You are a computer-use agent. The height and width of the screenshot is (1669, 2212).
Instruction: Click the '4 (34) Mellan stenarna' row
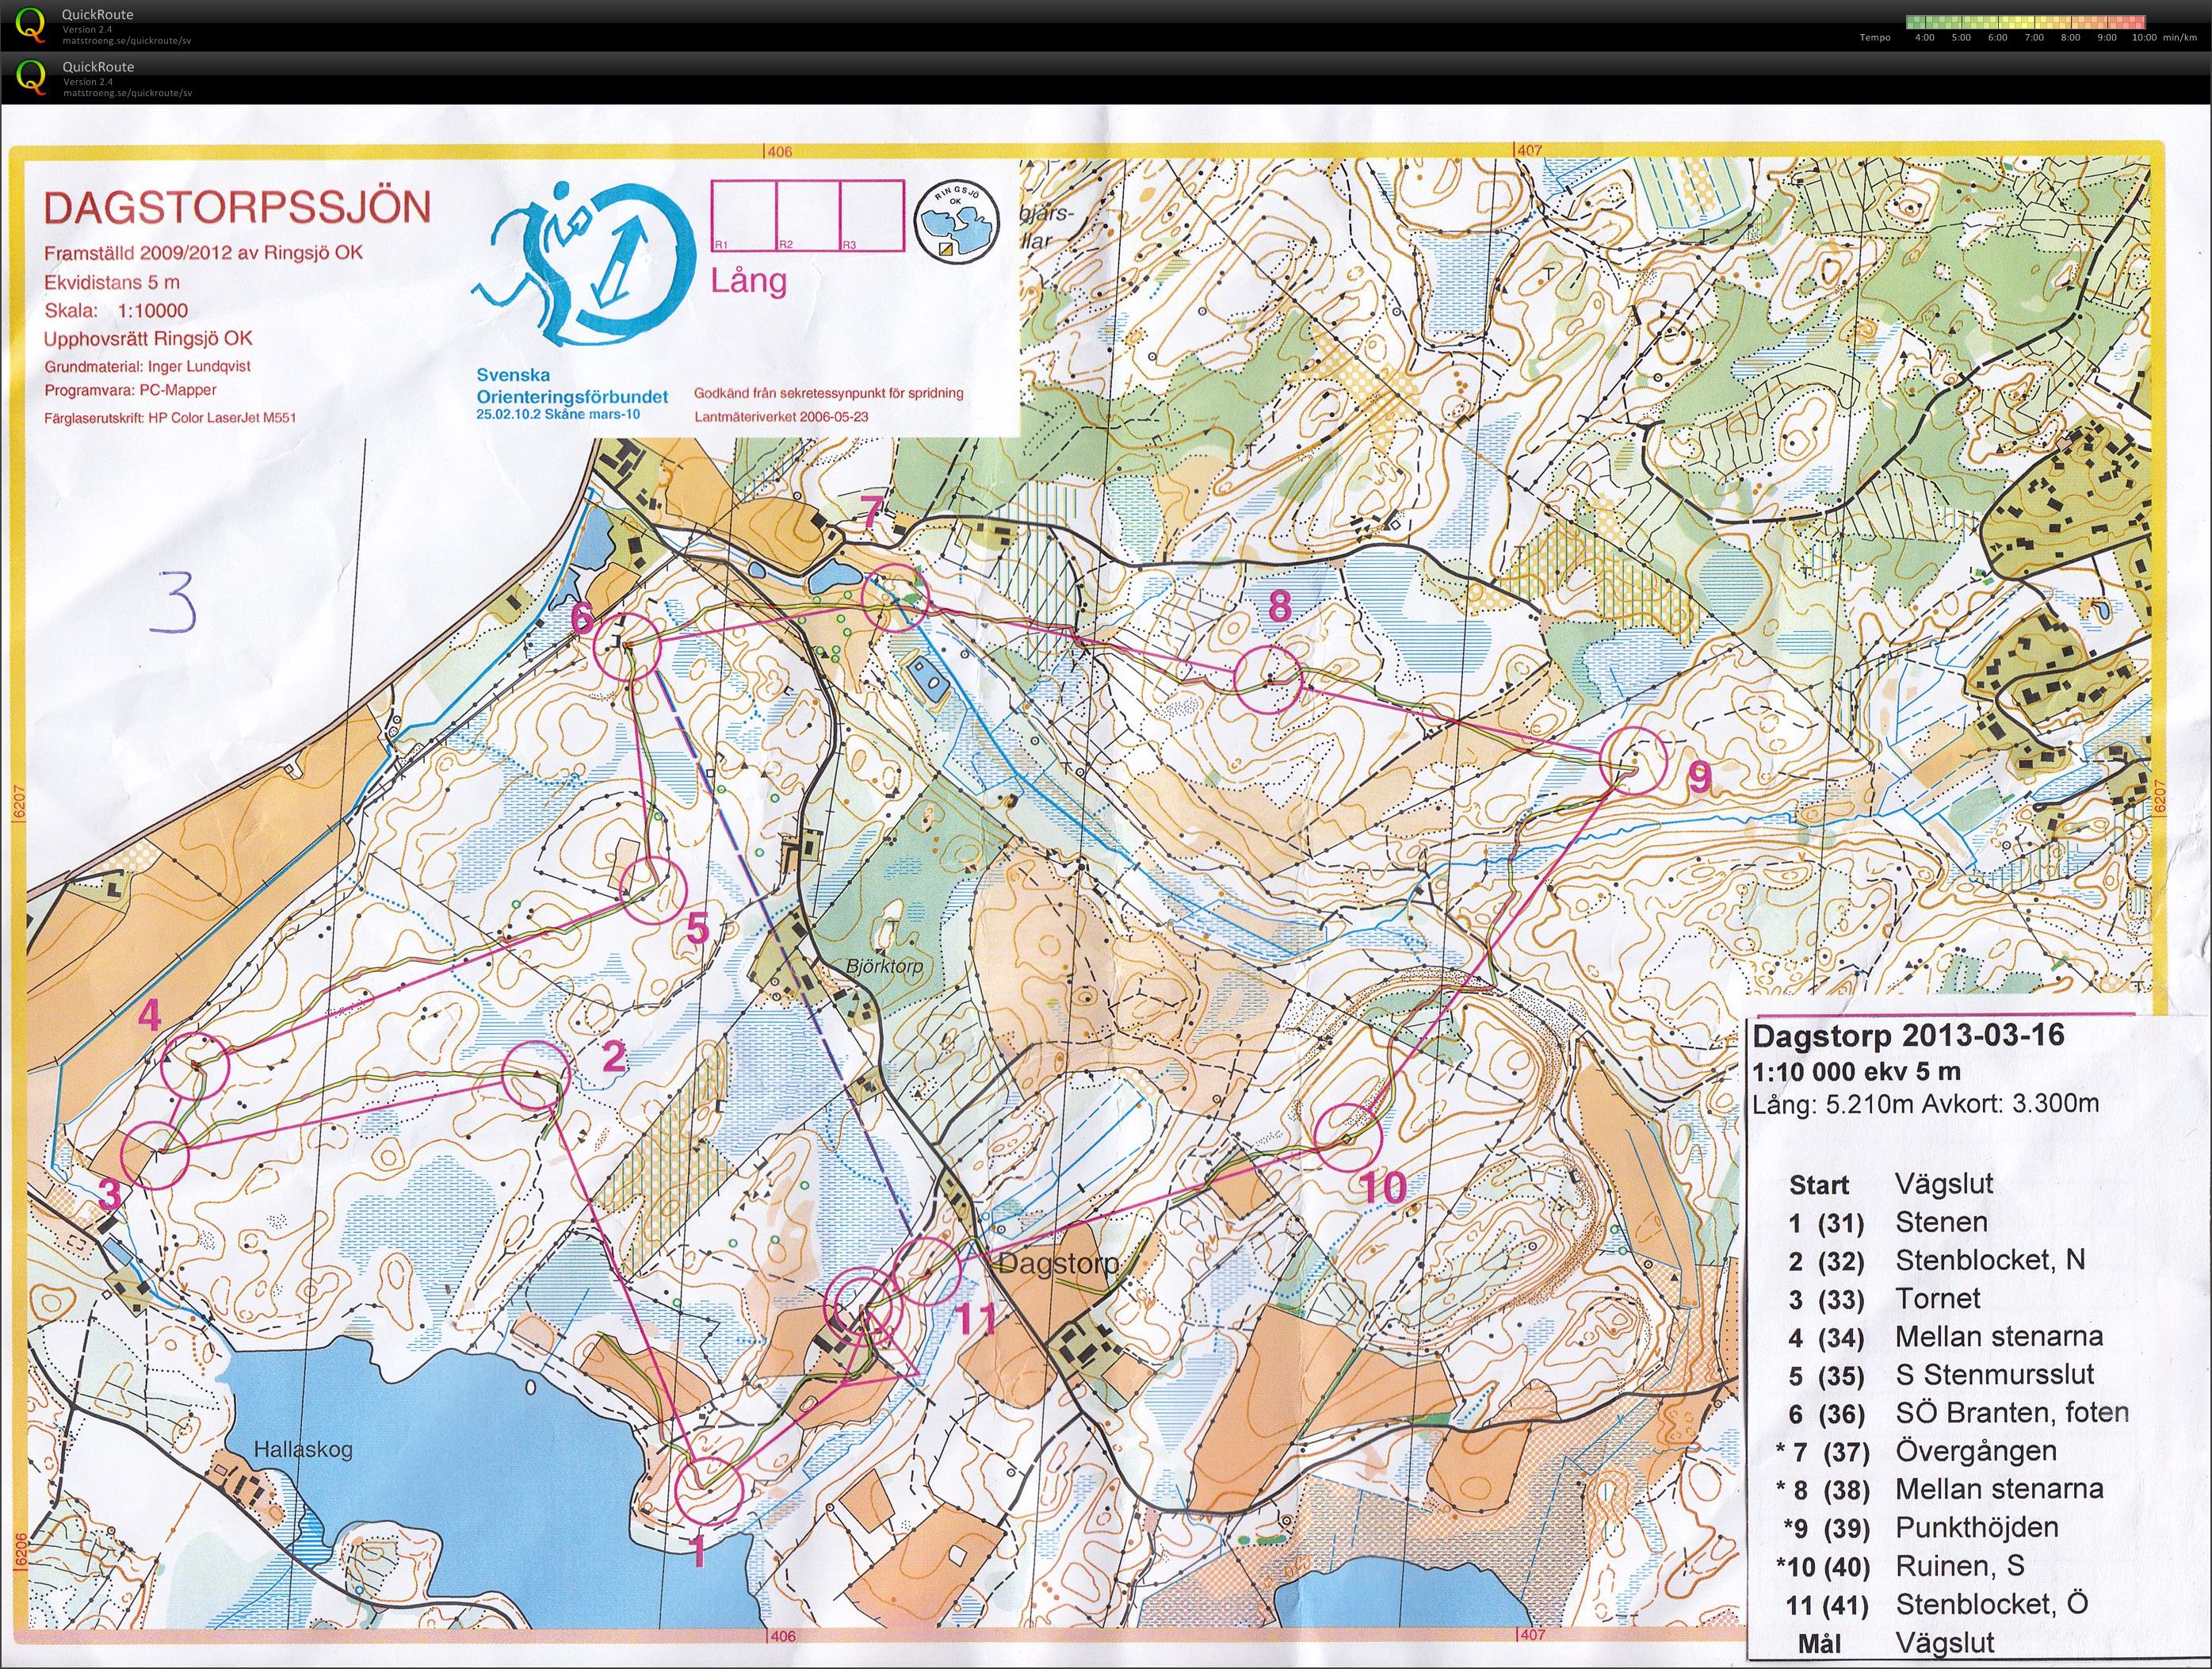(x=1946, y=1337)
